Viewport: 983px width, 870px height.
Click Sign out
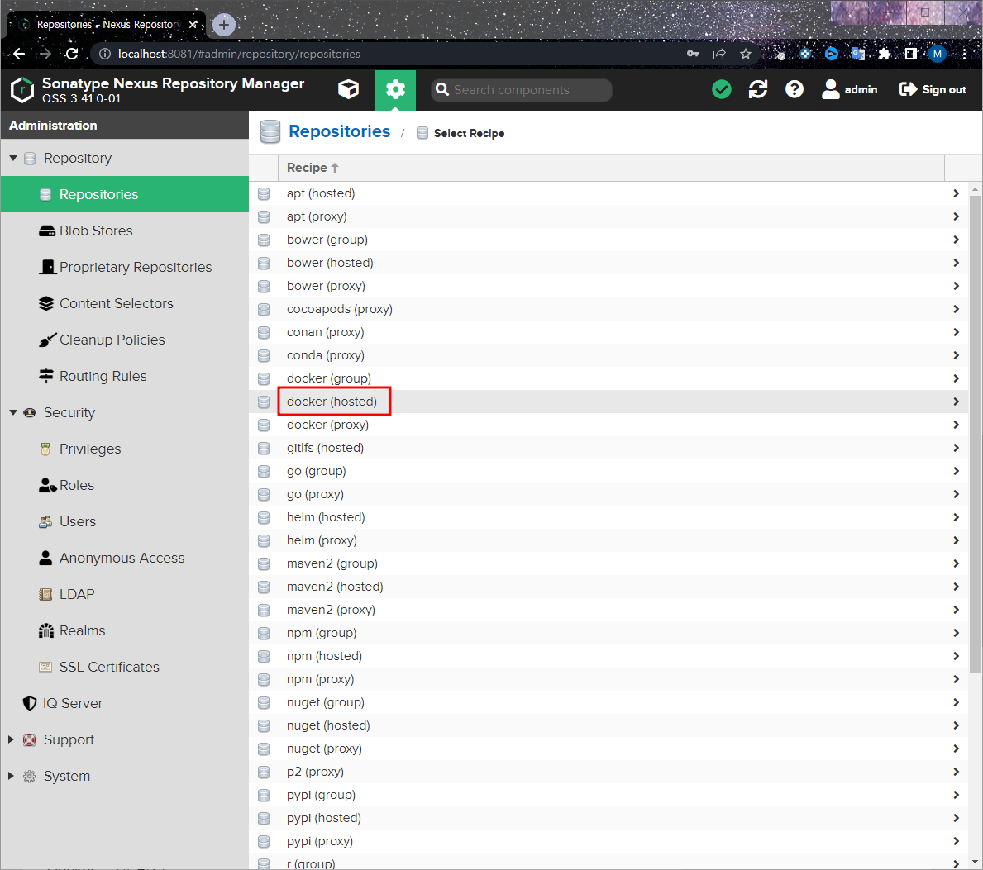pyautogui.click(x=933, y=89)
